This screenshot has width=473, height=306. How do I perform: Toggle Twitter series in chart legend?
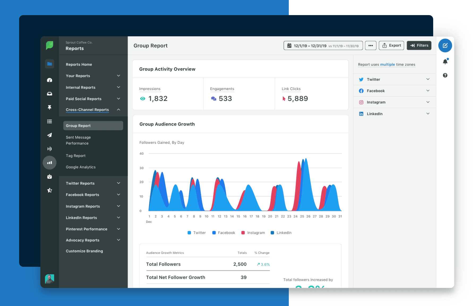(x=197, y=233)
